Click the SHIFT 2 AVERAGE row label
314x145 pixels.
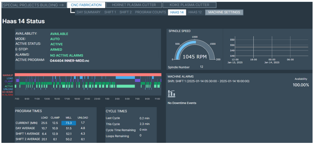click(27, 139)
